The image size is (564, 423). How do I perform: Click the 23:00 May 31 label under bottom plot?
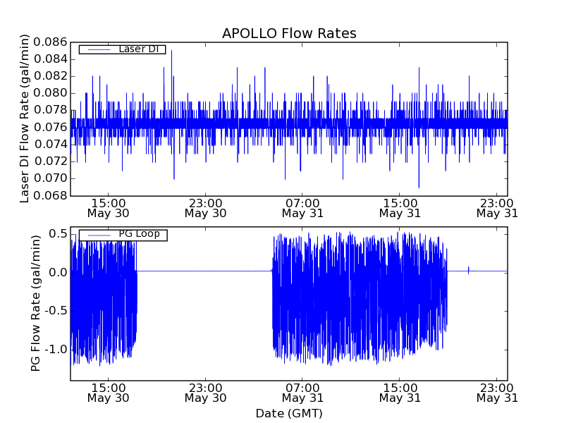pos(497,393)
